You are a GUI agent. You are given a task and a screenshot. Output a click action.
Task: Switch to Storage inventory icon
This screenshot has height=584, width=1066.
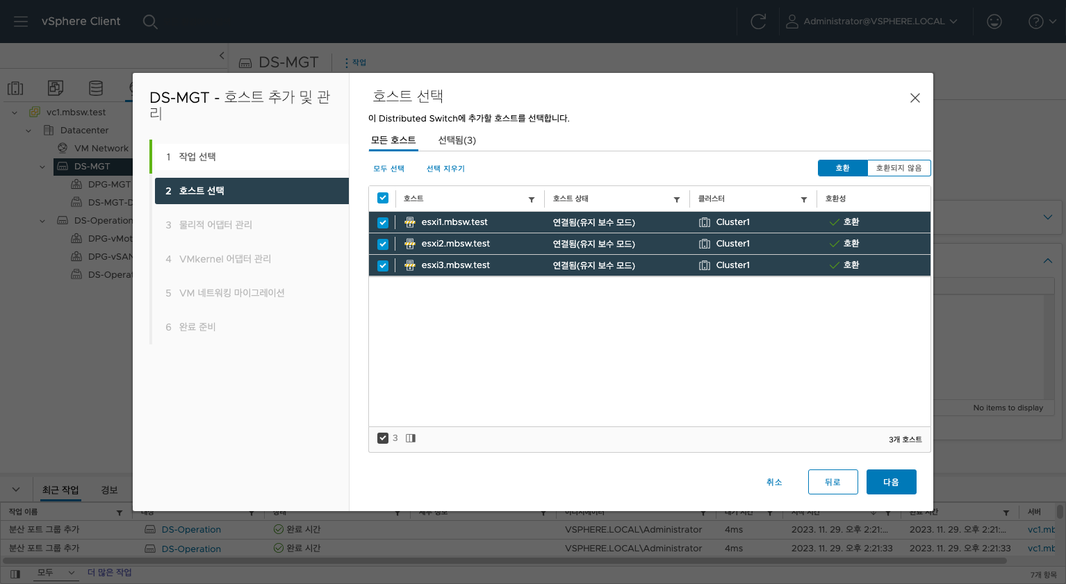point(96,88)
